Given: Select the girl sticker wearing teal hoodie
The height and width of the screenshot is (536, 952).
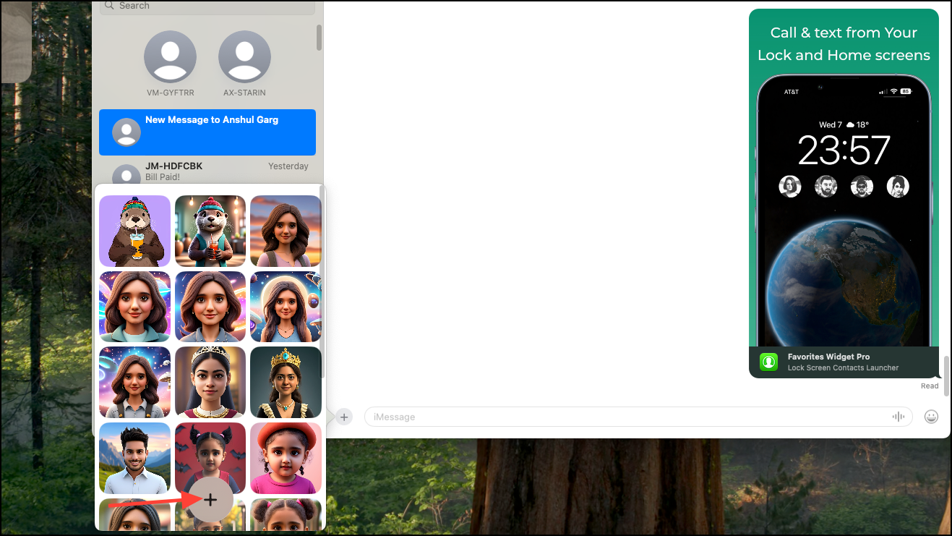Looking at the screenshot, I should coord(134,307).
